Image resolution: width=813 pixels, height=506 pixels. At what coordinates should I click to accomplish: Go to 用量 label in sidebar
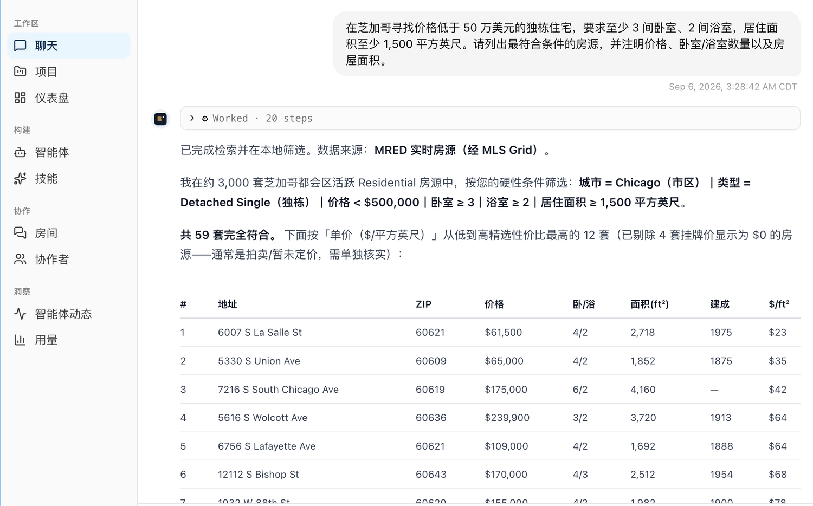[x=46, y=340]
